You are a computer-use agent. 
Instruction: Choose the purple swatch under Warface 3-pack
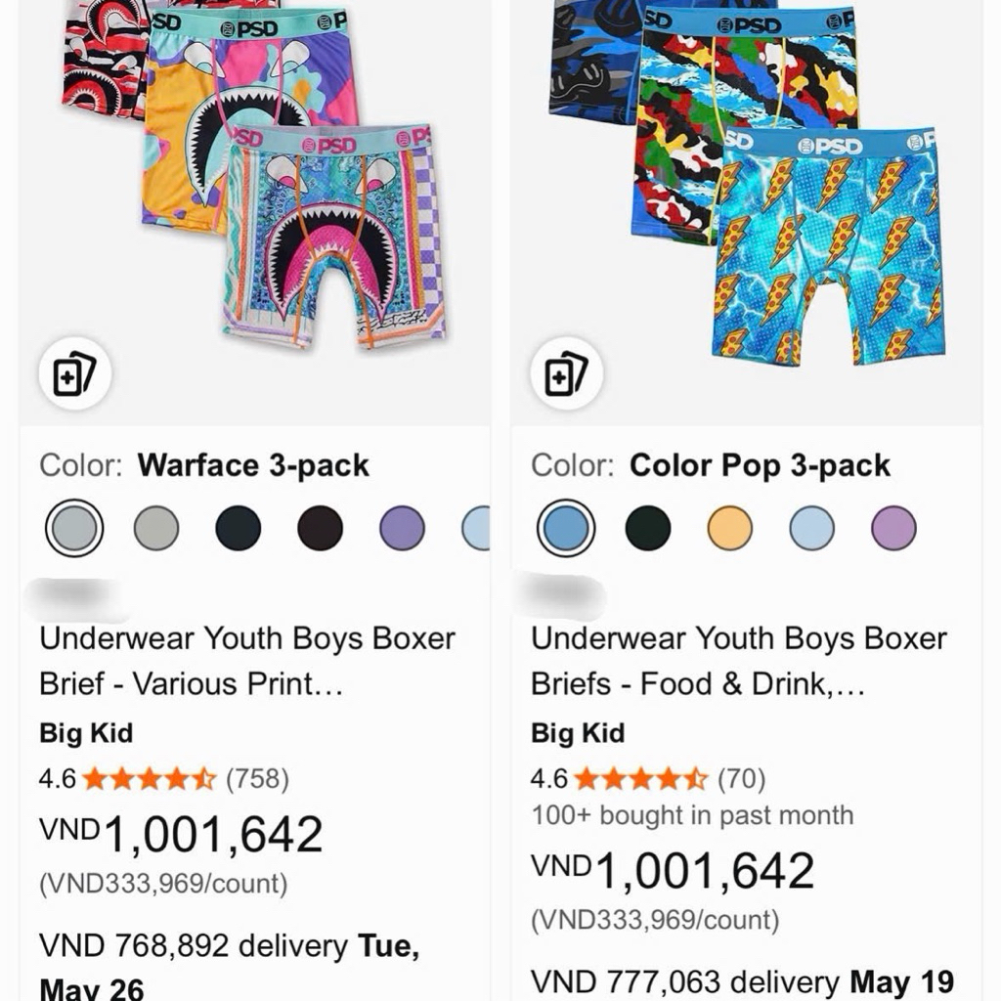click(402, 528)
